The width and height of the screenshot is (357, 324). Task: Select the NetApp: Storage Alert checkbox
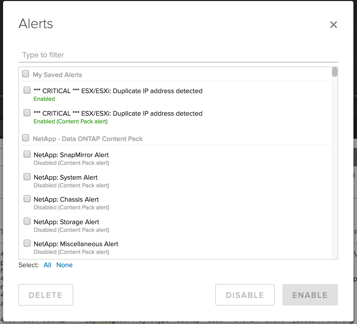(x=27, y=221)
